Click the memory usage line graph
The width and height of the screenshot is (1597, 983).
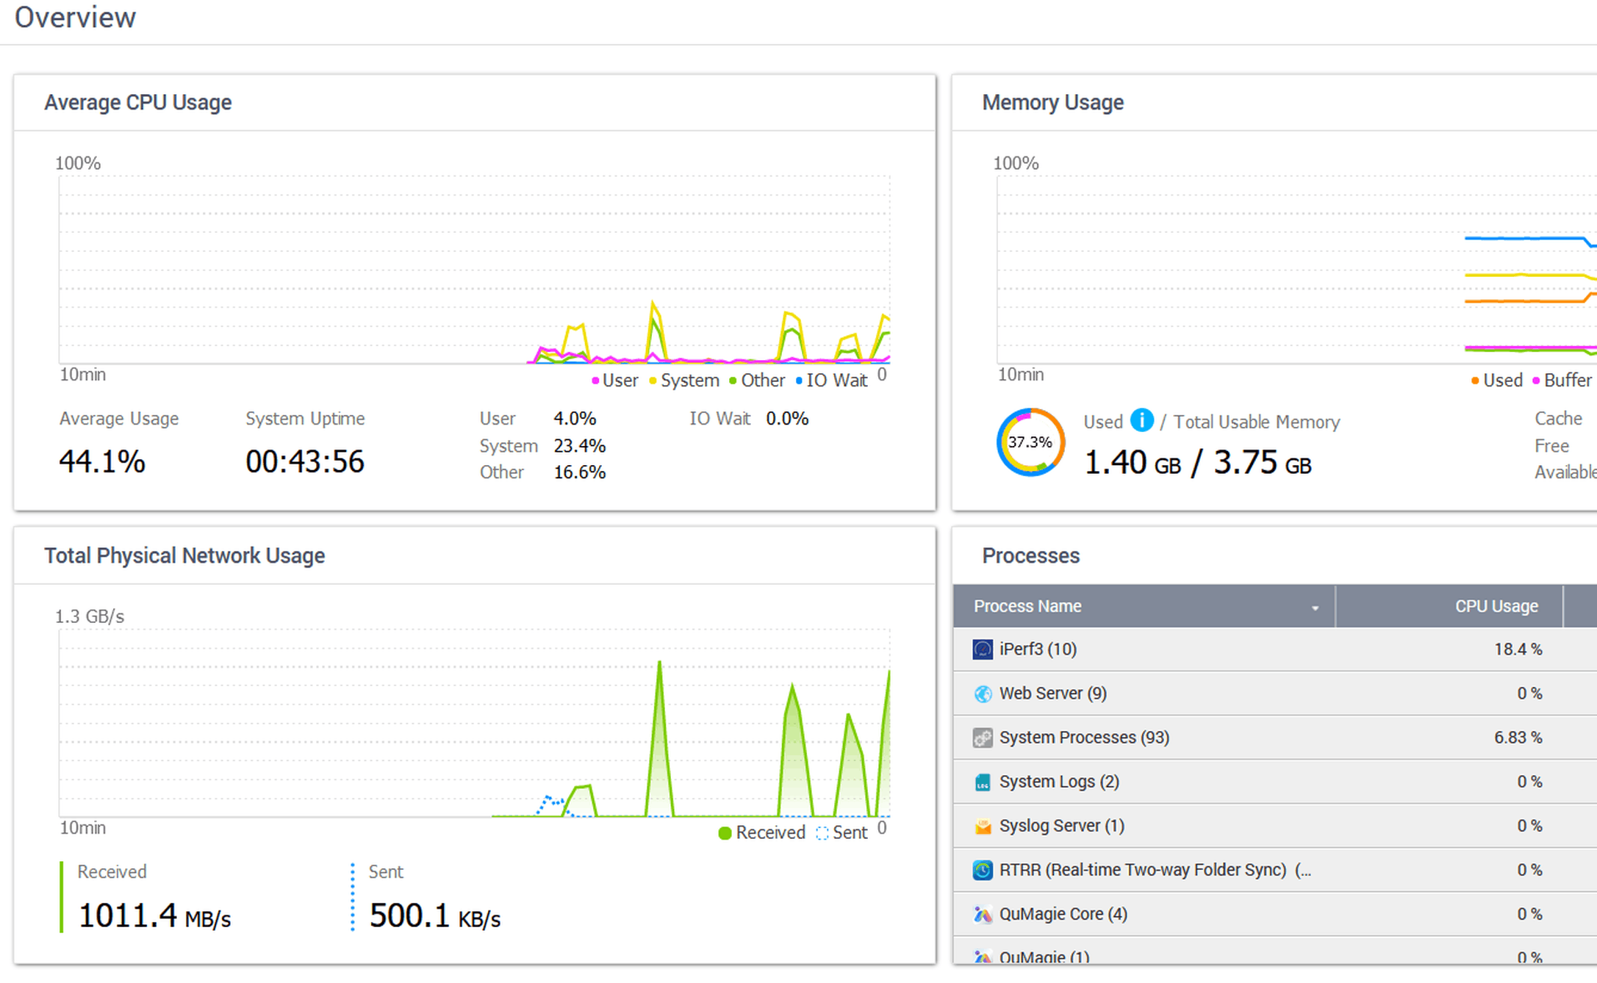click(x=1297, y=270)
